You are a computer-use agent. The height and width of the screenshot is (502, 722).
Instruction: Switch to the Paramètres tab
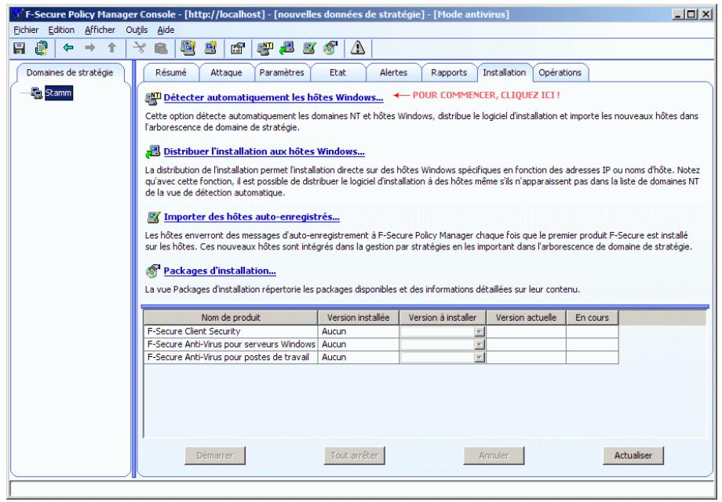[x=282, y=73]
